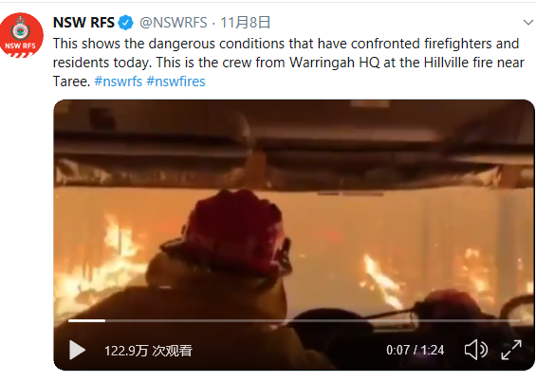This screenshot has height=381, width=536.
Task: Click the blue verified badge
Action: [x=125, y=23]
